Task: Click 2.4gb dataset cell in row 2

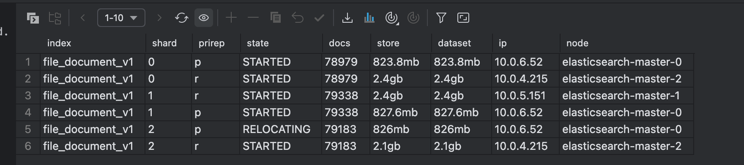Action: coord(461,79)
